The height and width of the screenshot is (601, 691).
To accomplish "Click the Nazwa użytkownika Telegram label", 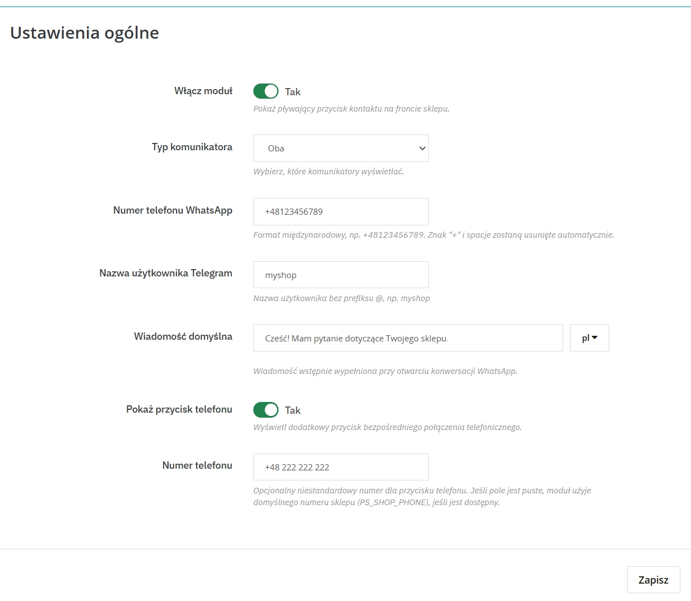I will click(x=165, y=273).
